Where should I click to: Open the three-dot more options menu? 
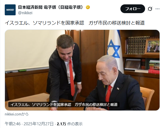coord(157,9)
